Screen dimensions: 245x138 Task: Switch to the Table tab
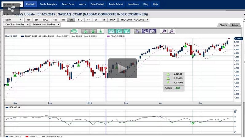(235, 25)
